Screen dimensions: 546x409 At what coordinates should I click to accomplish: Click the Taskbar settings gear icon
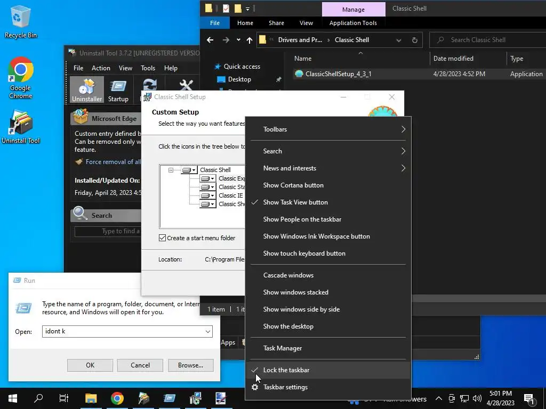point(255,387)
